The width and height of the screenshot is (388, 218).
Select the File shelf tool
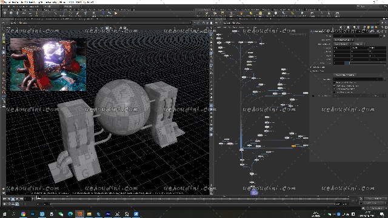(x=116, y=13)
